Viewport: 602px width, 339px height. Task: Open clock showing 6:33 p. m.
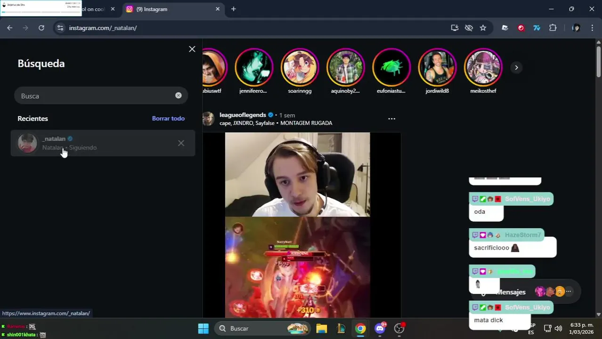pyautogui.click(x=582, y=328)
